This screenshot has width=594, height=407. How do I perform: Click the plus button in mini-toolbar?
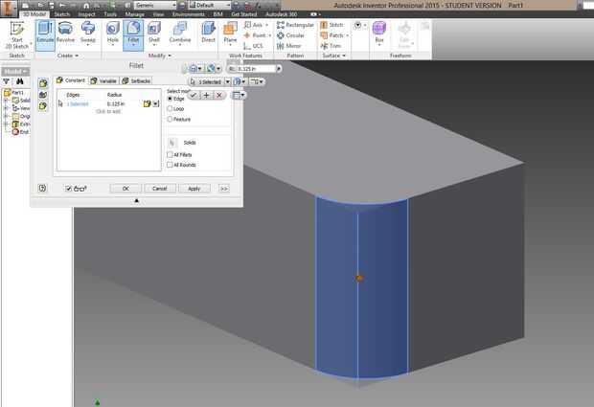[206, 95]
